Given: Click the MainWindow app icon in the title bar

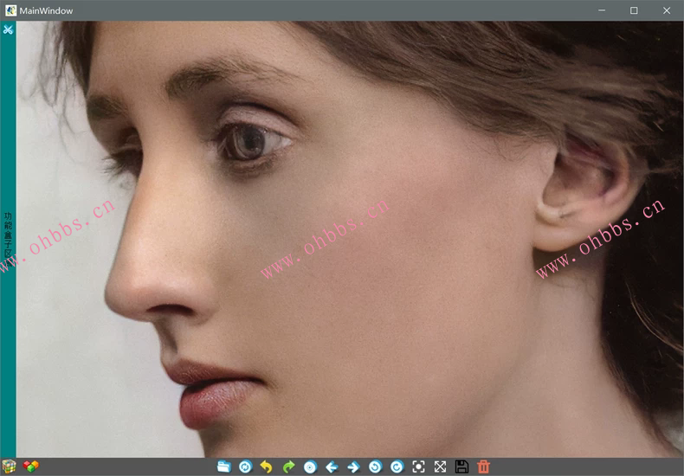Looking at the screenshot, I should [x=10, y=10].
